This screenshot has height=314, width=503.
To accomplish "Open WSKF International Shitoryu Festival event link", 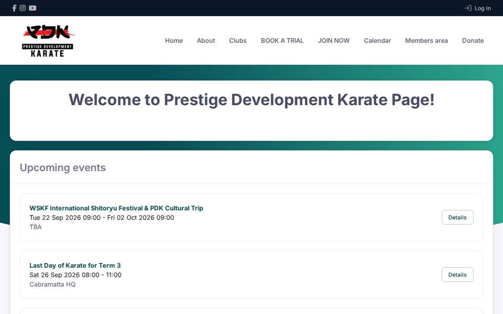I will (x=116, y=208).
